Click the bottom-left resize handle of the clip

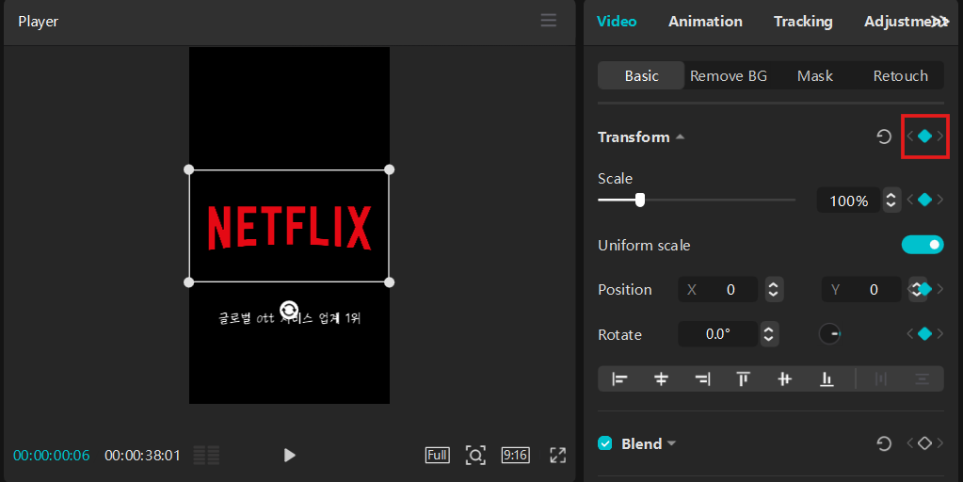(x=189, y=282)
